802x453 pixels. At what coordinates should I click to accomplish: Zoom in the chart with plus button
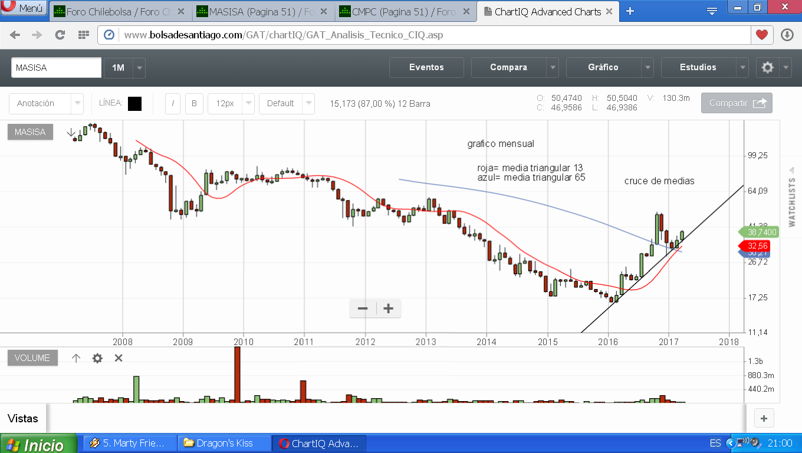(388, 308)
